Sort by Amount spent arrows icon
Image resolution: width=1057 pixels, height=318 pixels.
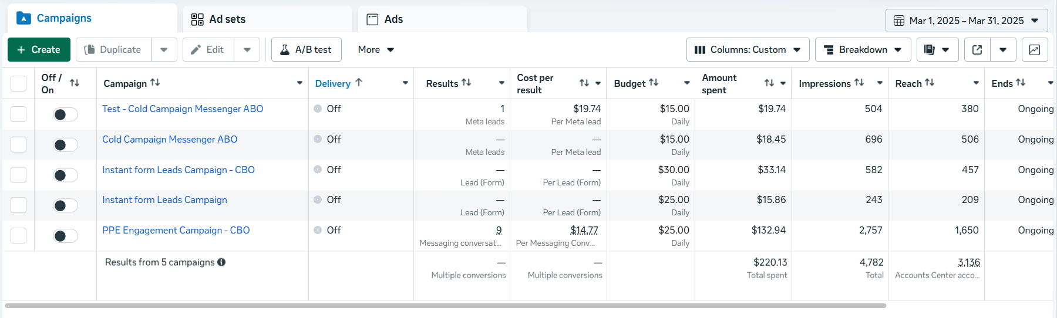click(769, 83)
